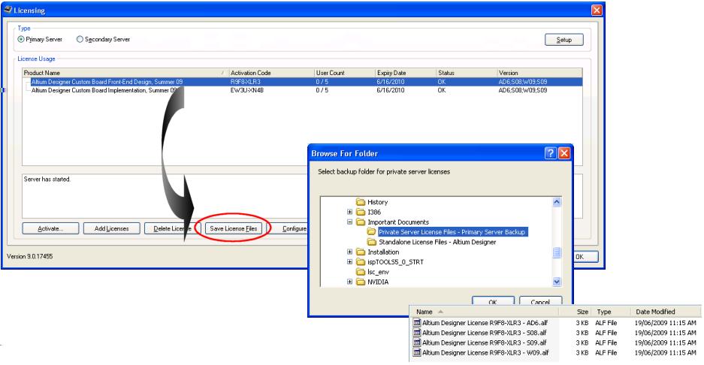Close the Browse For Folder dialog
The height and width of the screenshot is (365, 704).
(x=564, y=153)
